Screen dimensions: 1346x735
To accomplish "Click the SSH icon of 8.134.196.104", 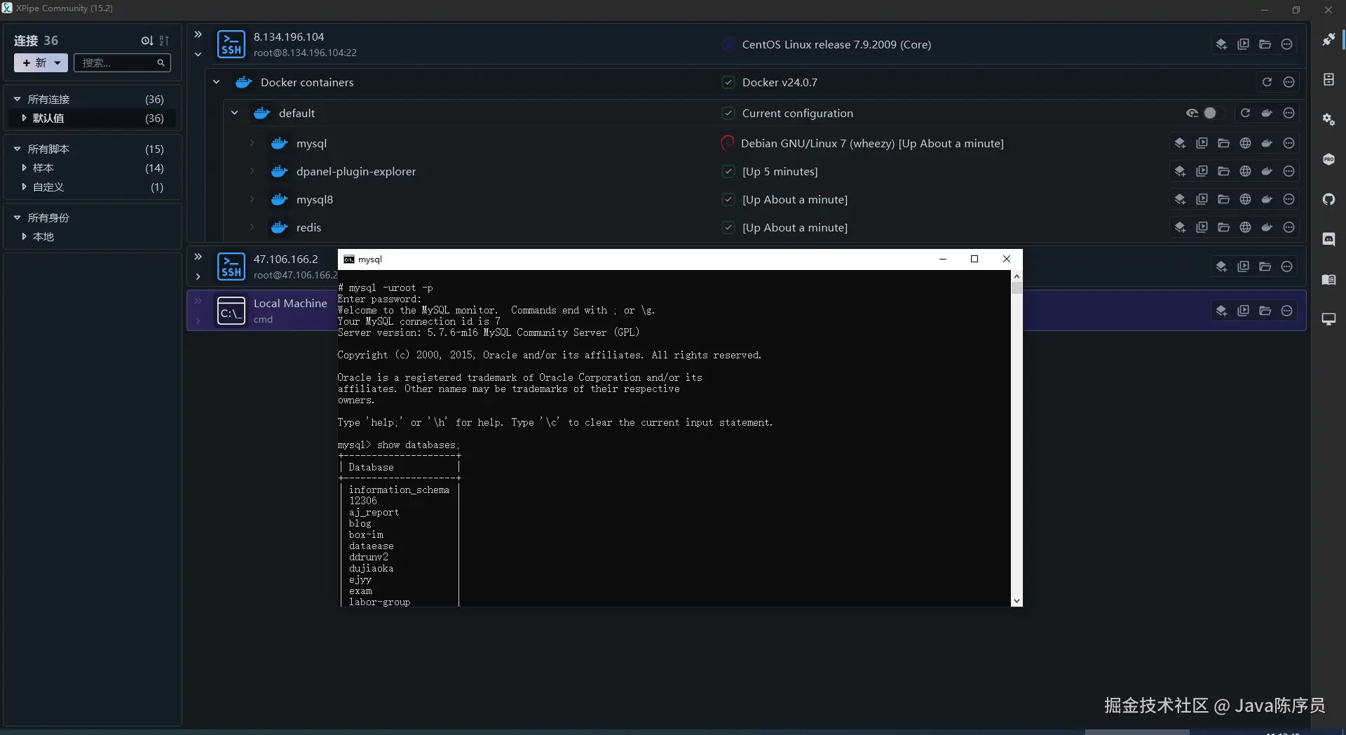I will pos(231,44).
